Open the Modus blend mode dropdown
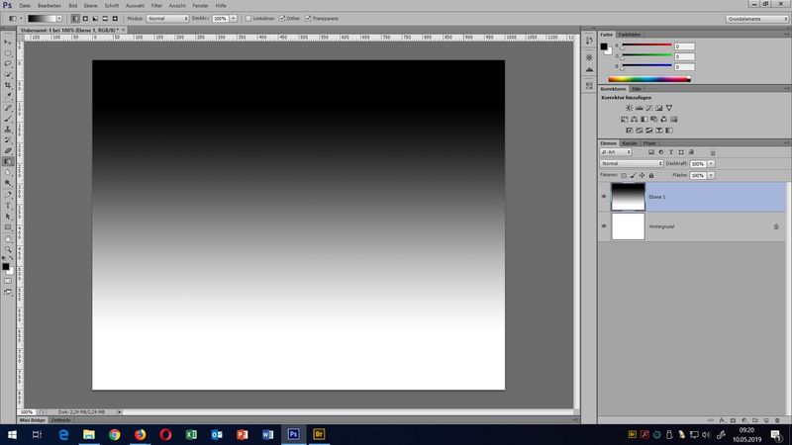This screenshot has height=445, width=792. 167,18
